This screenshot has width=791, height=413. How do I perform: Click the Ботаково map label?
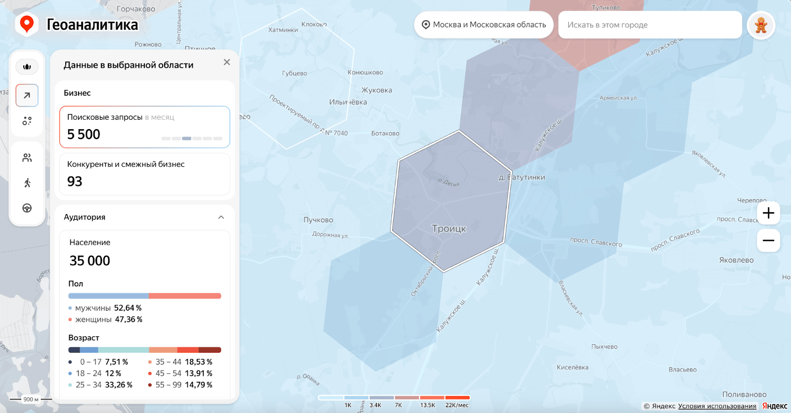click(385, 134)
